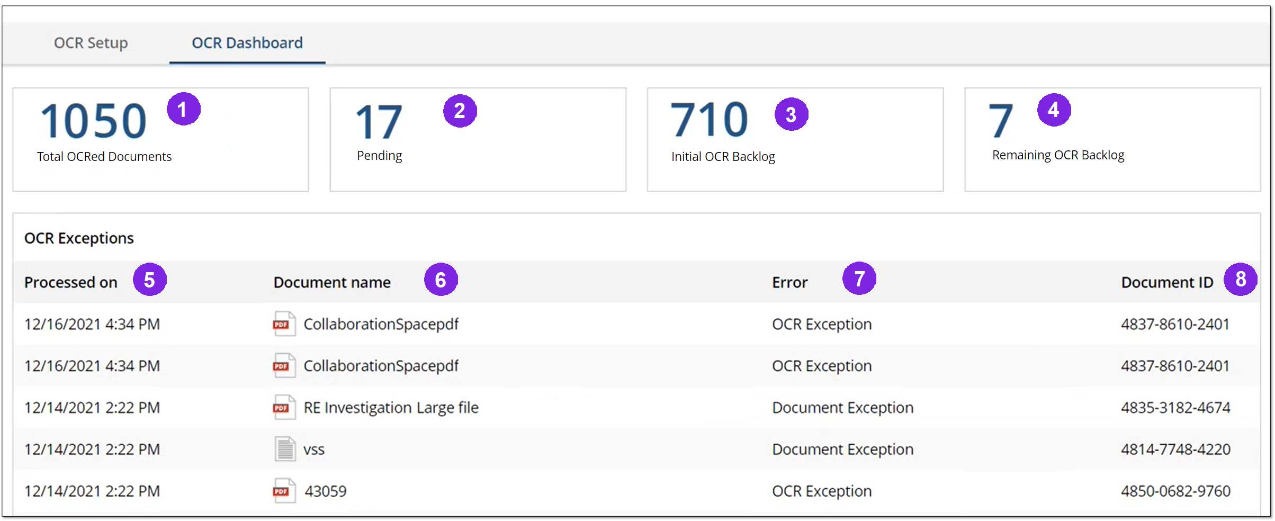This screenshot has width=1275, height=521.
Task: Select the PDF icon for RE Investigation Large file
Action: [283, 407]
